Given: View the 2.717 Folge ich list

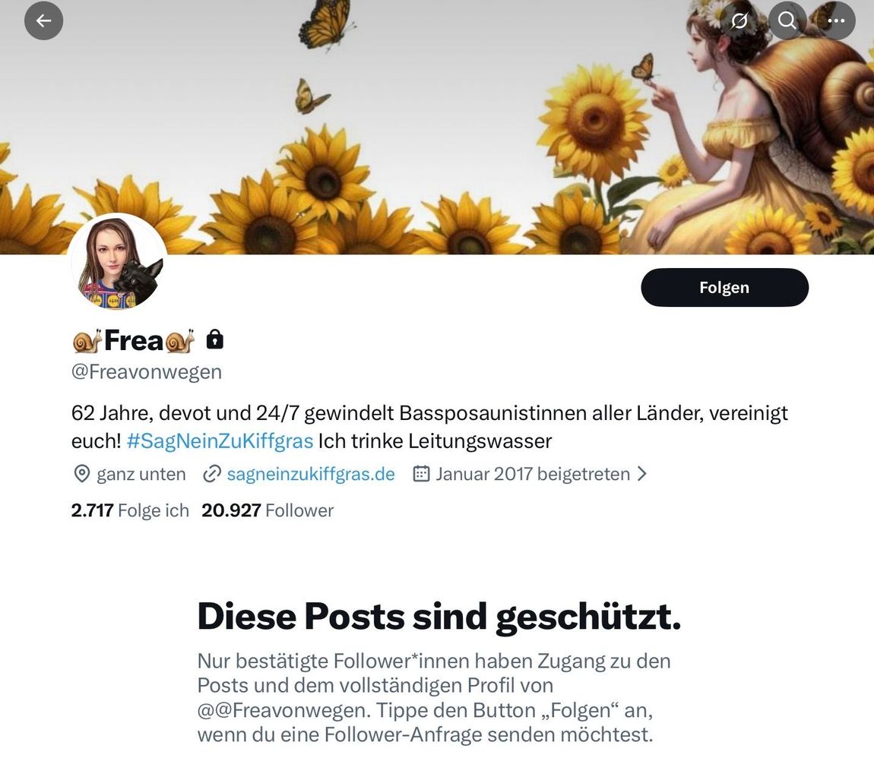Looking at the screenshot, I should pos(130,510).
